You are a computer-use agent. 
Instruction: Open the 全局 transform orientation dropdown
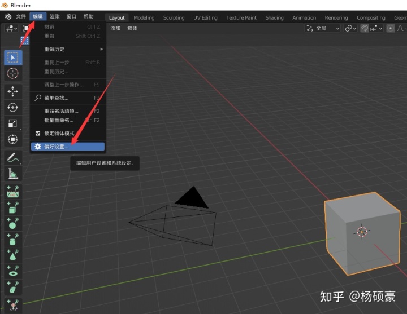[322, 28]
